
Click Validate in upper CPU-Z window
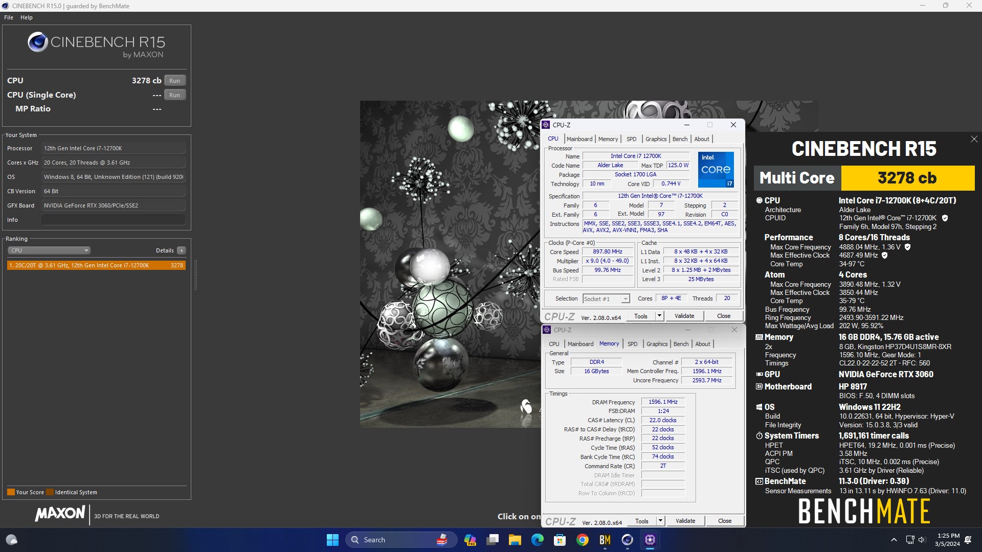point(684,316)
